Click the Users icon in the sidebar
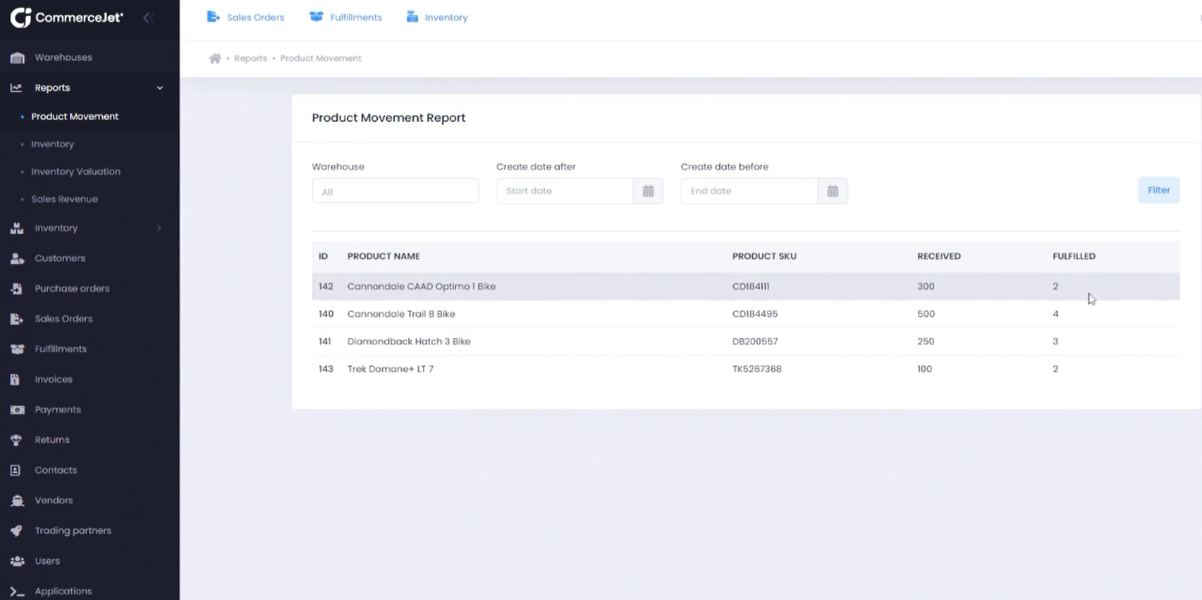The height and width of the screenshot is (600, 1202). pos(17,561)
